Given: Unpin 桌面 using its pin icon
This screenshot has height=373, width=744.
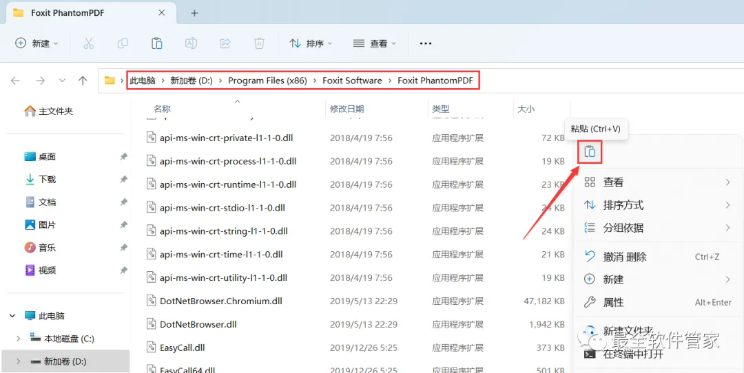Looking at the screenshot, I should point(123,156).
